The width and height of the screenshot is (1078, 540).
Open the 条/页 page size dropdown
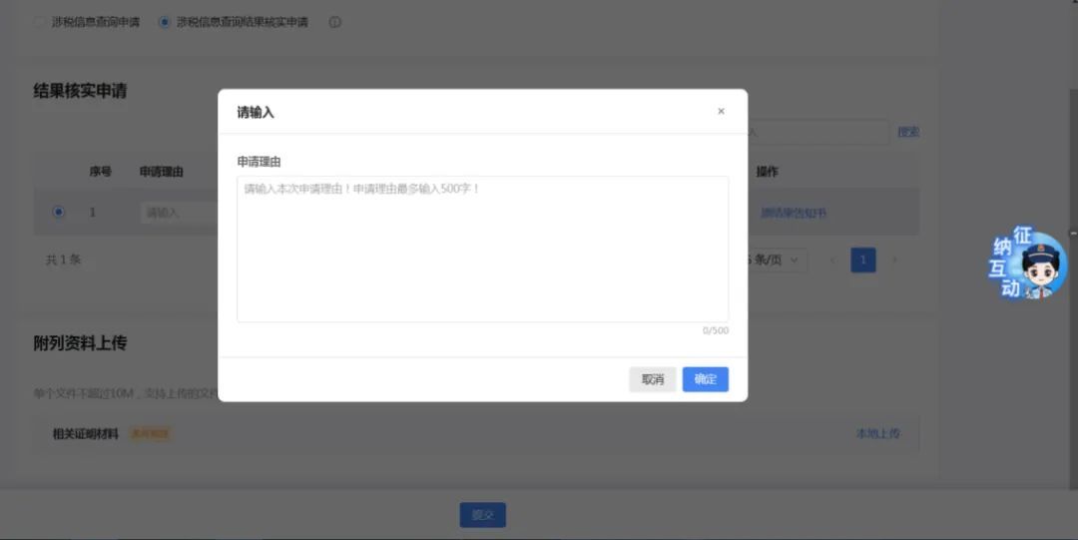pos(777,261)
